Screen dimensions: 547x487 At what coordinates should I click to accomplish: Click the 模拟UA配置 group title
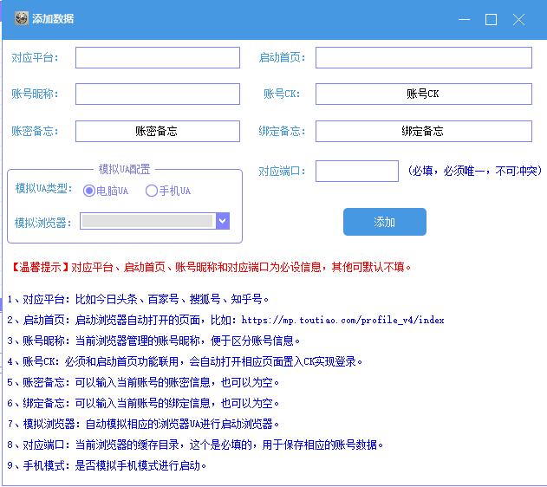[125, 170]
